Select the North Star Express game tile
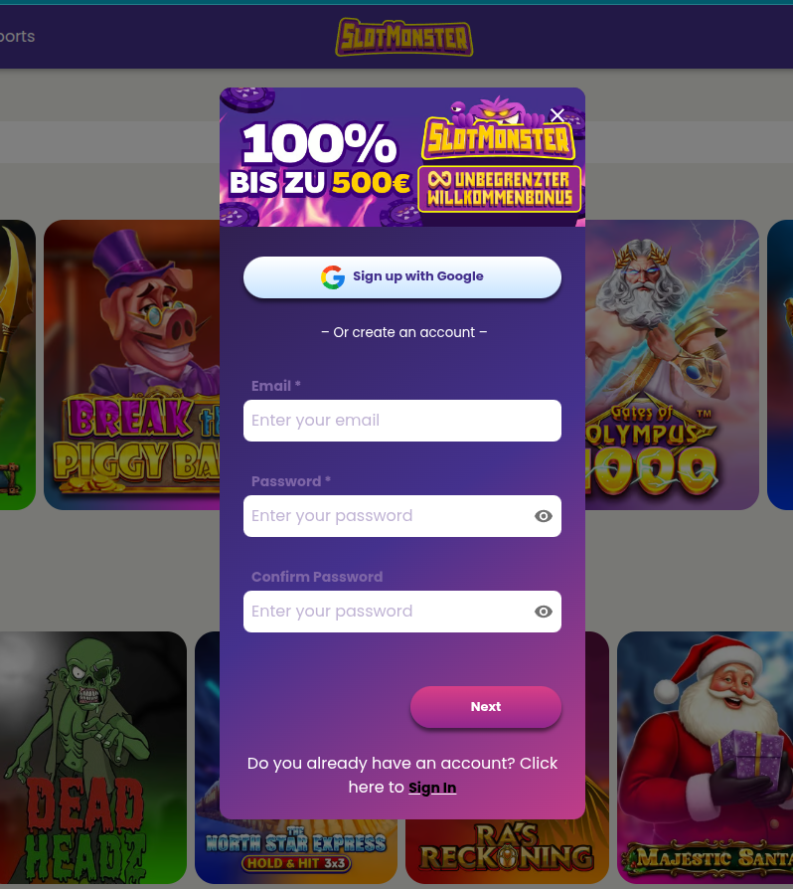Viewport: 793px width, 889px height. point(296,851)
